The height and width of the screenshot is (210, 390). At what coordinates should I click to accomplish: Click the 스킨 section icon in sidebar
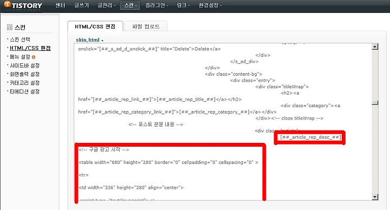click(10, 27)
